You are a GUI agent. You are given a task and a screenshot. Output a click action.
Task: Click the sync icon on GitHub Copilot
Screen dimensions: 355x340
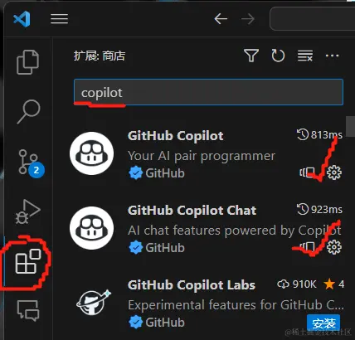[307, 172]
